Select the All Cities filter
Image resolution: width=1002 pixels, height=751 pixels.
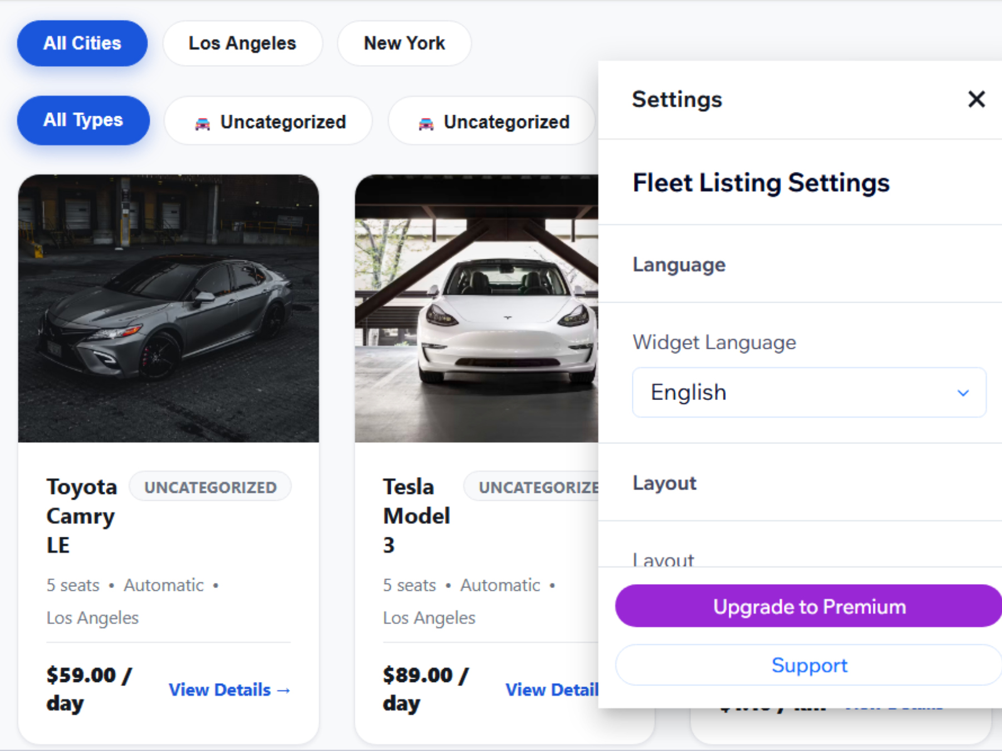click(82, 43)
